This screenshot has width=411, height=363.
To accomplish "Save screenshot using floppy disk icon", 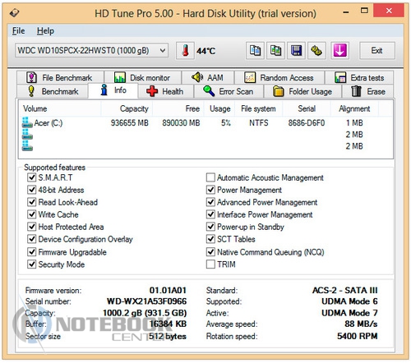I will [x=296, y=51].
